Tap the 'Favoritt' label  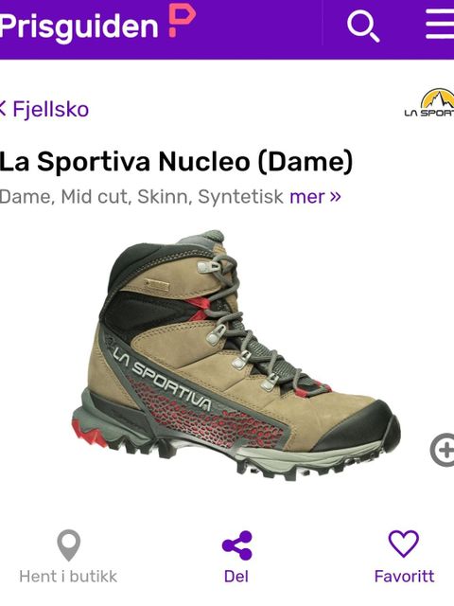pos(404,577)
